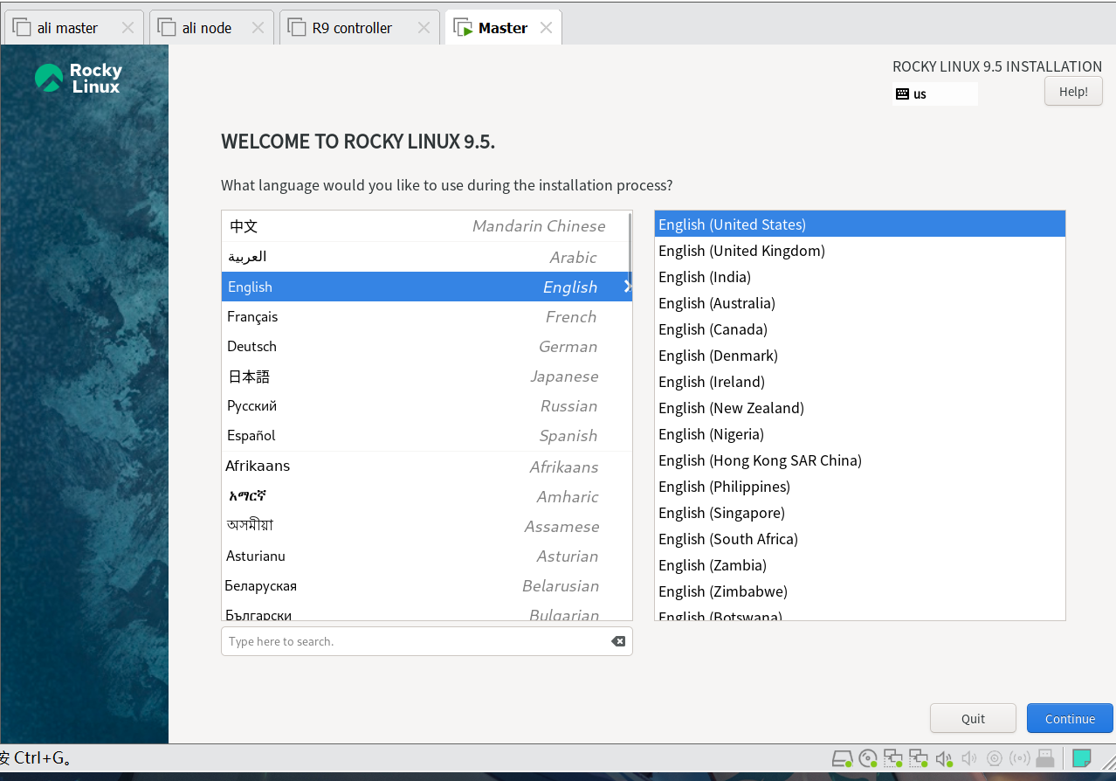Select Deutsch (German) language
The height and width of the screenshot is (781, 1116).
426,346
